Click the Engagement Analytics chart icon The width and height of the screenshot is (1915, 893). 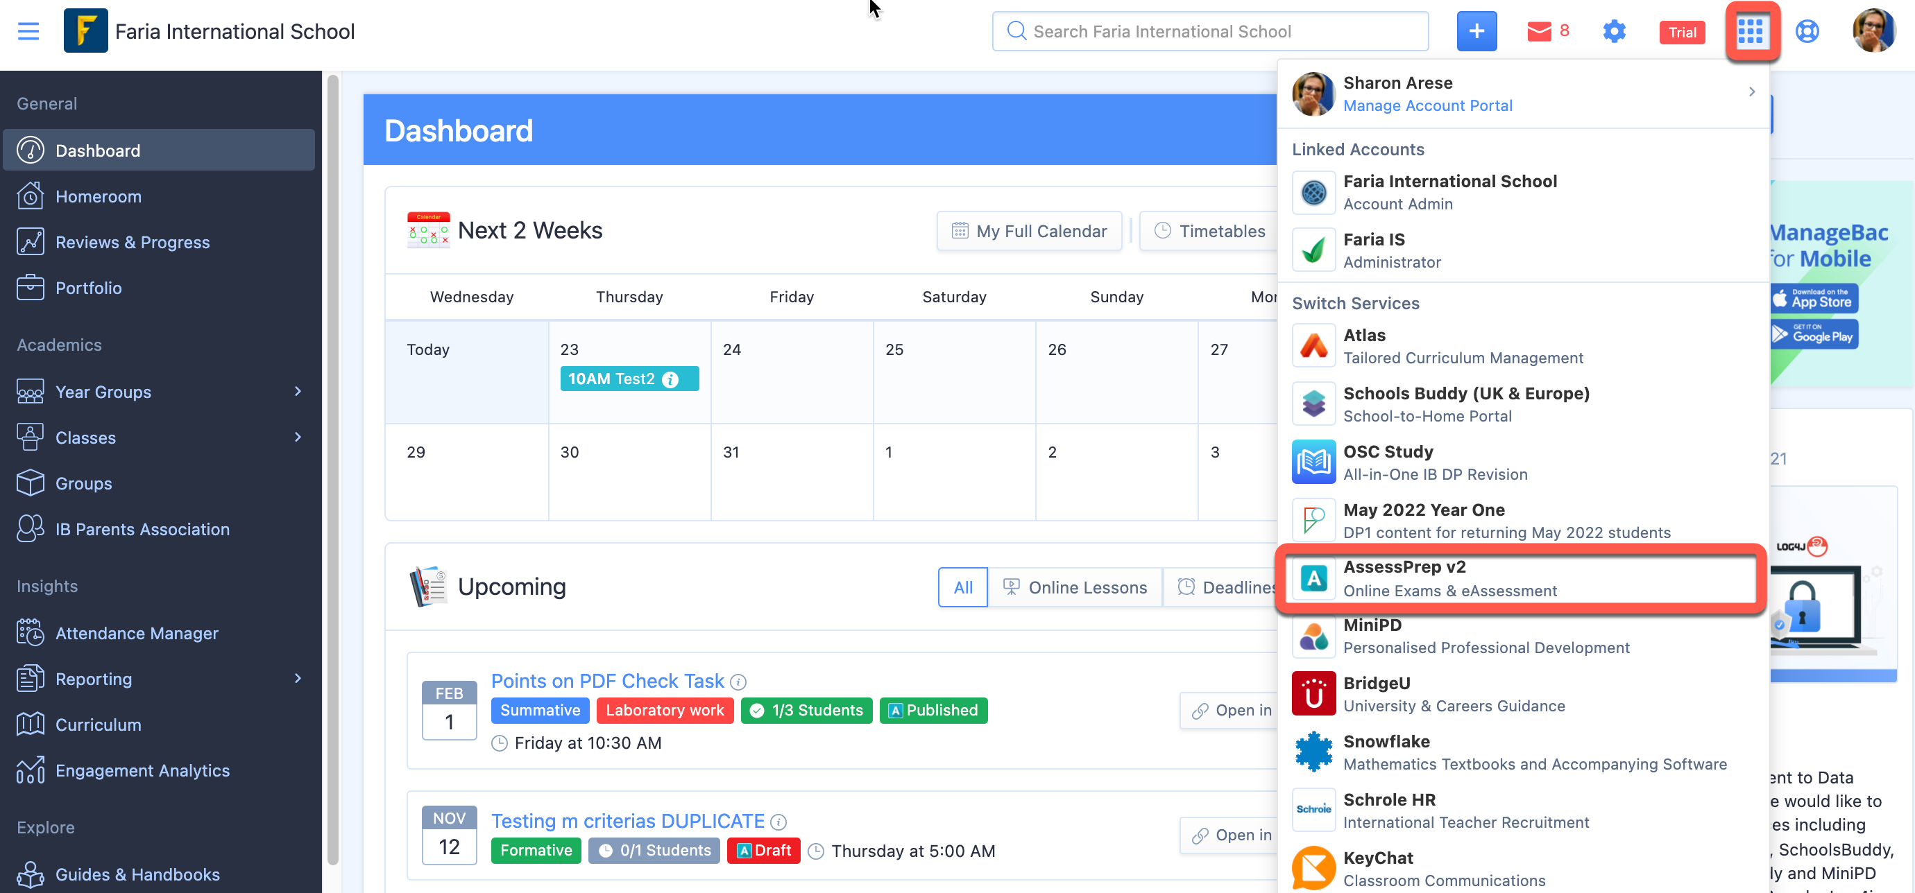30,770
